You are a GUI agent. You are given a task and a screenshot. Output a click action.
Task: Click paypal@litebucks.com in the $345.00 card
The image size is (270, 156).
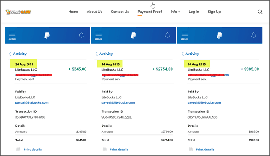coord(32,103)
